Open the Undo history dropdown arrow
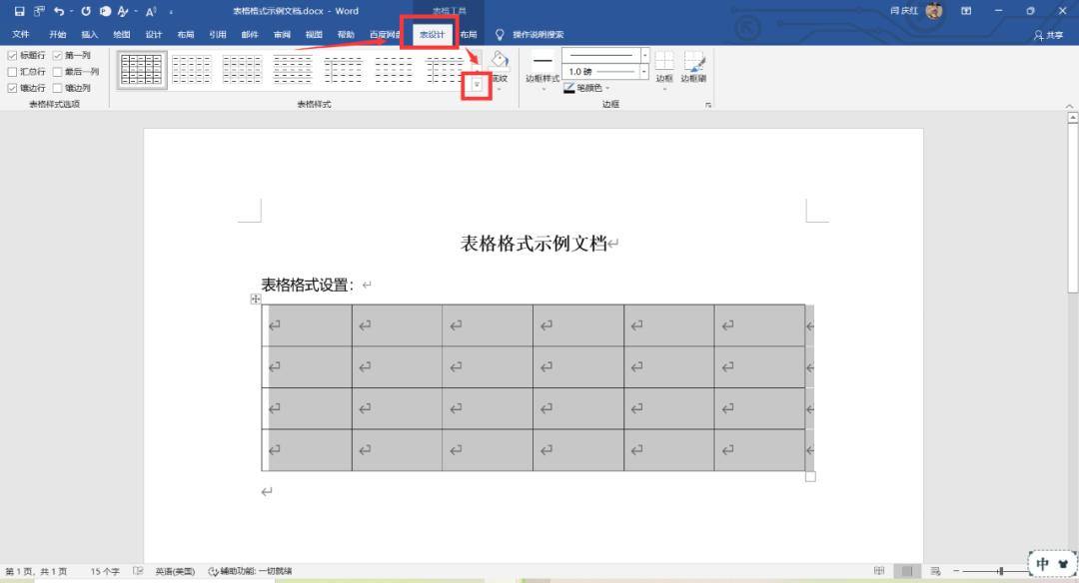Screen dimensions: 1079x583 coord(72,11)
